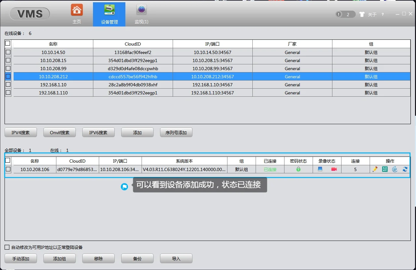Click the IPV4搜索 button

[x=21, y=133]
